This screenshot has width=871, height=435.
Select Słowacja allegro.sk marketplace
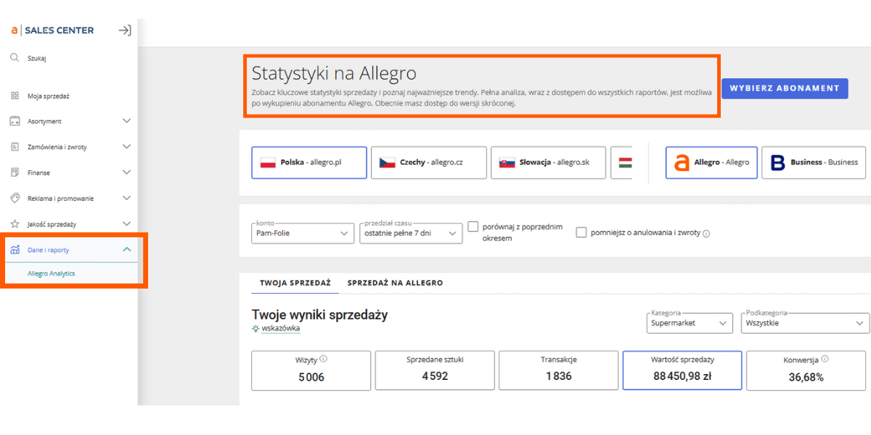coord(548,162)
